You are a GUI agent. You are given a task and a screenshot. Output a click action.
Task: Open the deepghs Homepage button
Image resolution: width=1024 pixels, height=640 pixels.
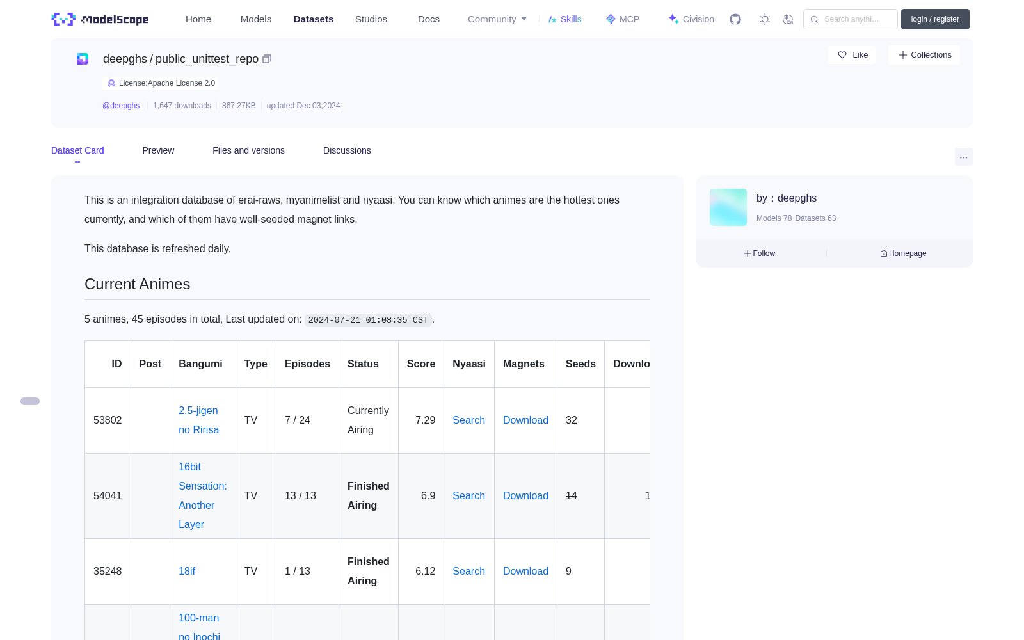pyautogui.click(x=903, y=253)
